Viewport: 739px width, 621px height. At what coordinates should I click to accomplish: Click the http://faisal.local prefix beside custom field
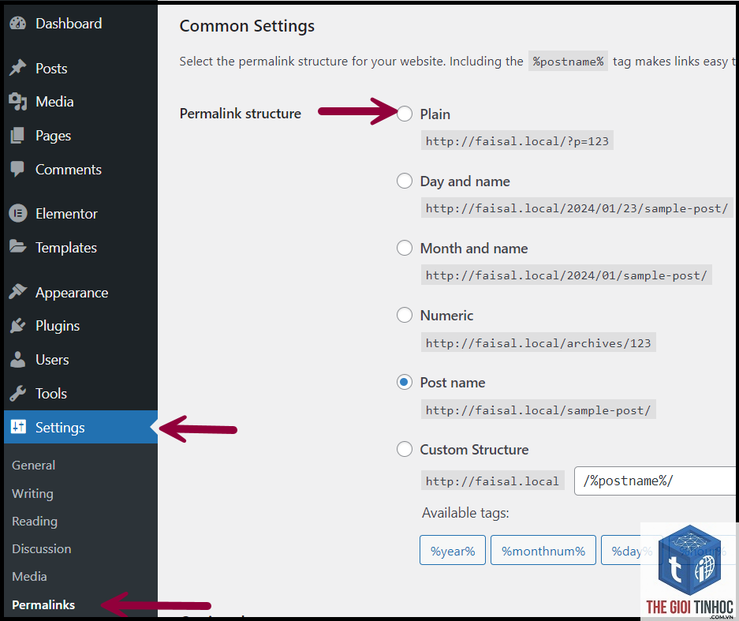tap(492, 481)
